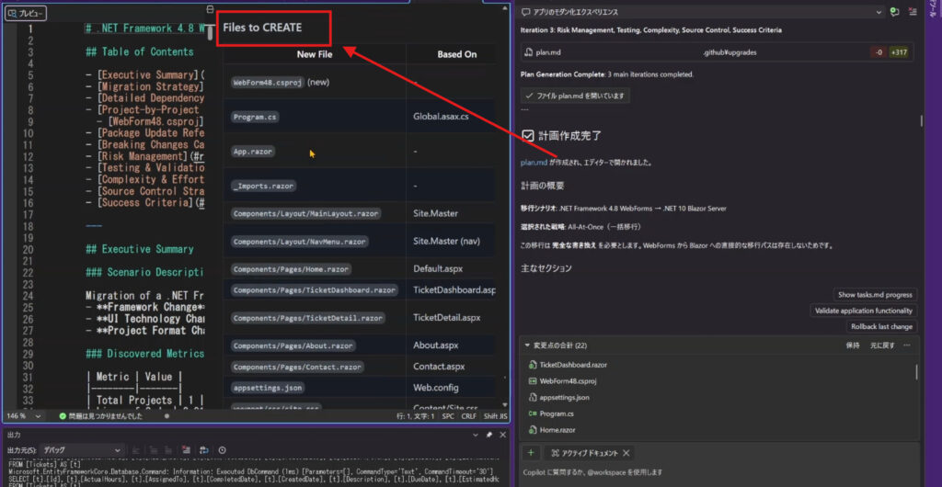Collapse the 変更点の合計 (22) changes list
This screenshot has height=487, width=942.
click(x=527, y=345)
